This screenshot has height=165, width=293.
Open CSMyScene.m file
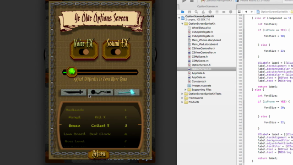tap(200, 60)
